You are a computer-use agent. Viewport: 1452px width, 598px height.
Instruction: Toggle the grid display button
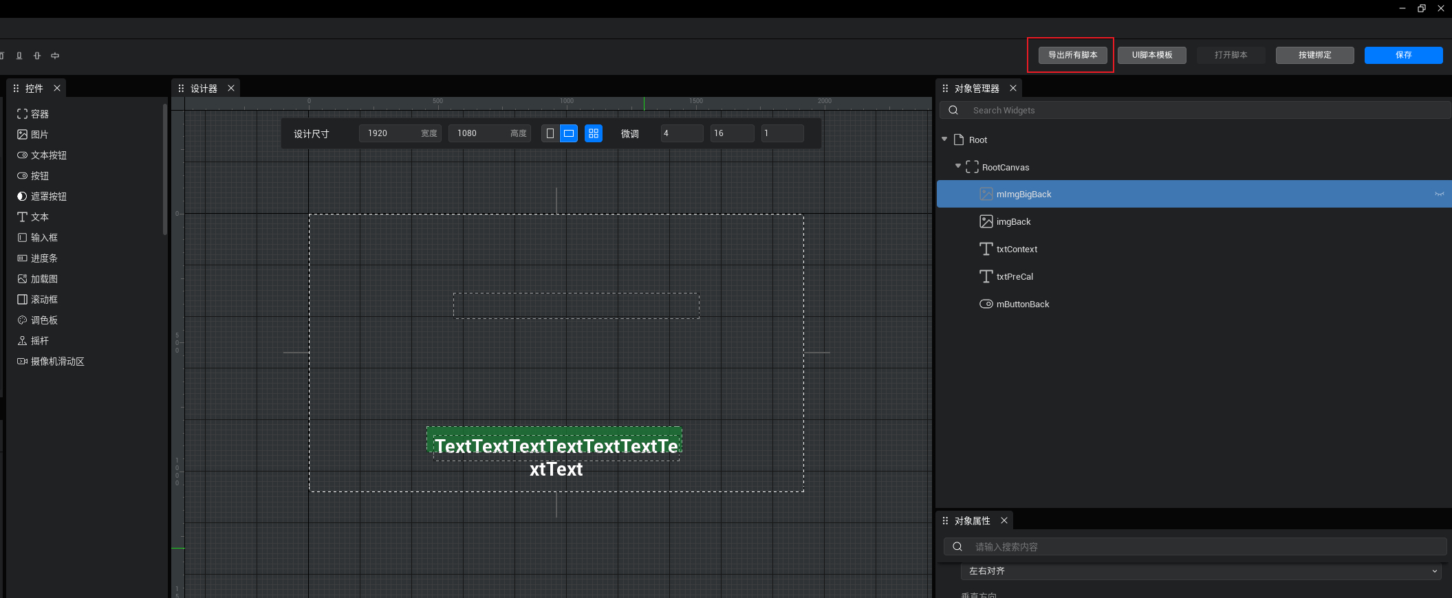(x=594, y=133)
